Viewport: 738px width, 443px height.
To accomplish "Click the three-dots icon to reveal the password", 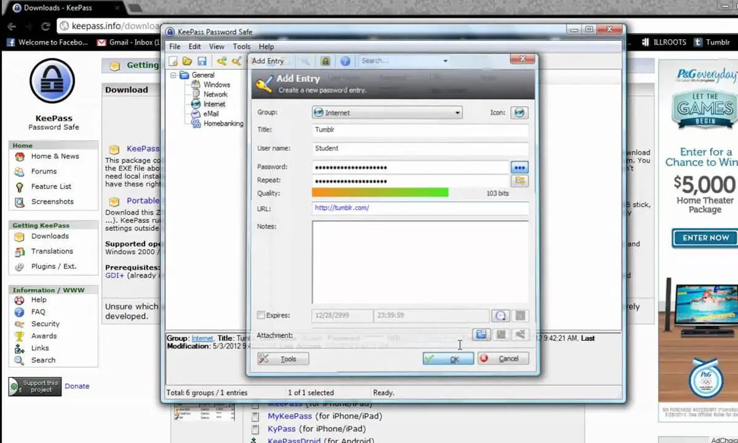I will [520, 167].
